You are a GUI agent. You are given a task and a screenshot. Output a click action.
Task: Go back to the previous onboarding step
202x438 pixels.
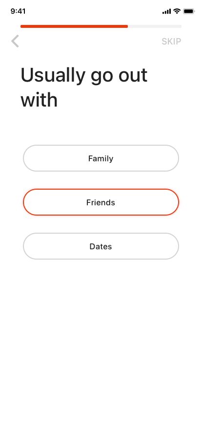(x=15, y=41)
